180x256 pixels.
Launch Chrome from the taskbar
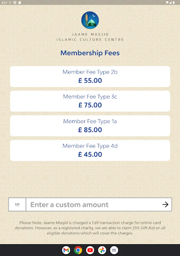78,250
